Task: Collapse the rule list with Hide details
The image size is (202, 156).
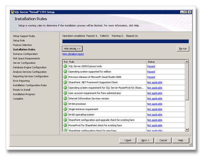Action: (72, 49)
